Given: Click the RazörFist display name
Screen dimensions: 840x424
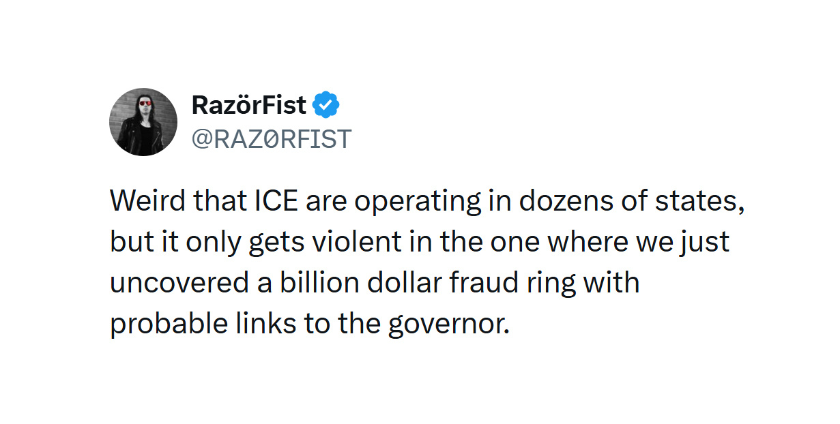Looking at the screenshot, I should tap(249, 106).
